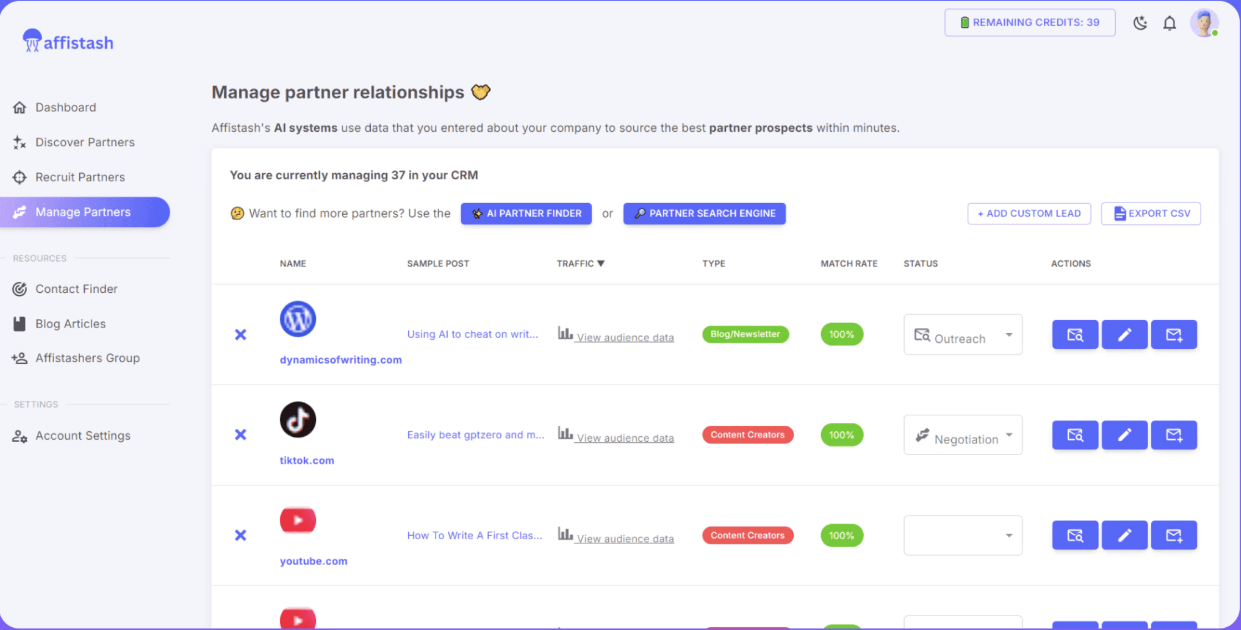Toggle dark mode moon icon
The image size is (1241, 630).
1140,23
